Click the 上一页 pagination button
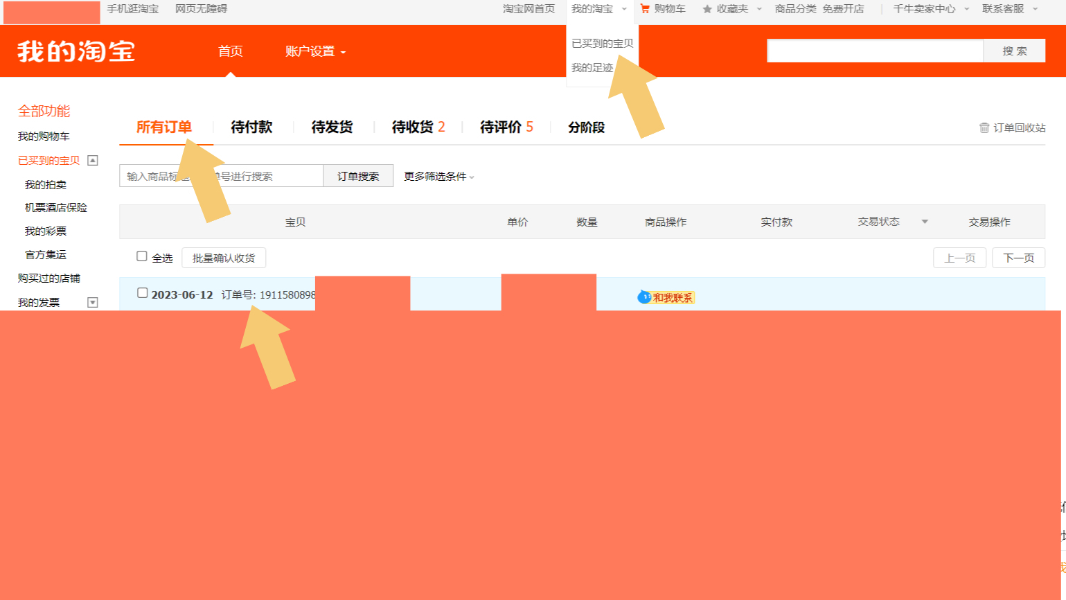This screenshot has width=1066, height=600. point(959,258)
